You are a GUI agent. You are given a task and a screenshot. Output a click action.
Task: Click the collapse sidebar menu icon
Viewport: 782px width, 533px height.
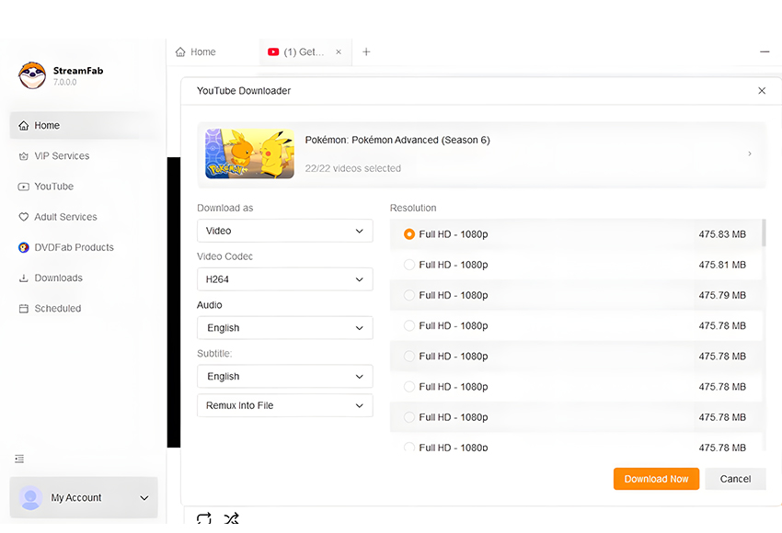click(20, 459)
